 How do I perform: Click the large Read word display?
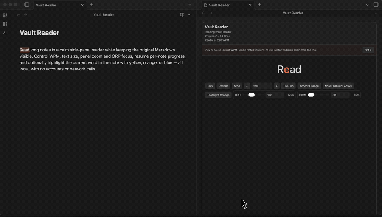click(x=289, y=70)
